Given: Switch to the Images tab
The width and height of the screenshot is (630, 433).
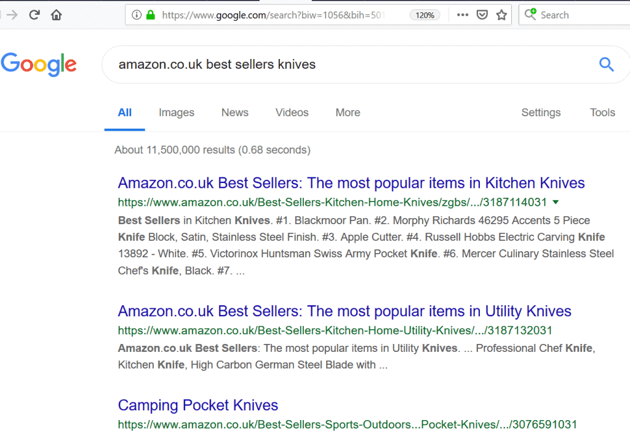Looking at the screenshot, I should coord(177,112).
